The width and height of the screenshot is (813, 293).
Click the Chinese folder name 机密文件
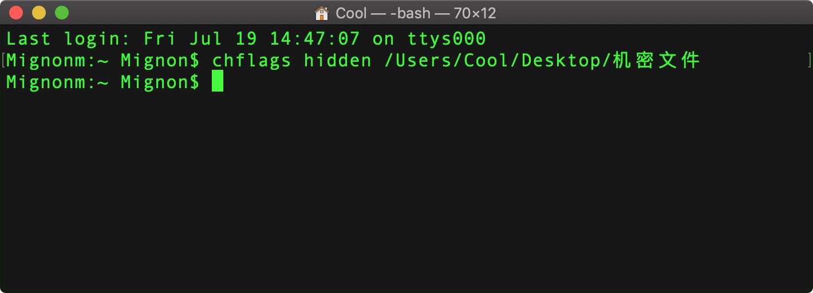click(656, 61)
